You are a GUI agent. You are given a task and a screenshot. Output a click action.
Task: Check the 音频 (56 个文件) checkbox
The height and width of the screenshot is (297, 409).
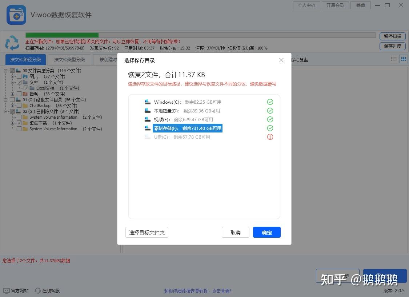pos(19,94)
